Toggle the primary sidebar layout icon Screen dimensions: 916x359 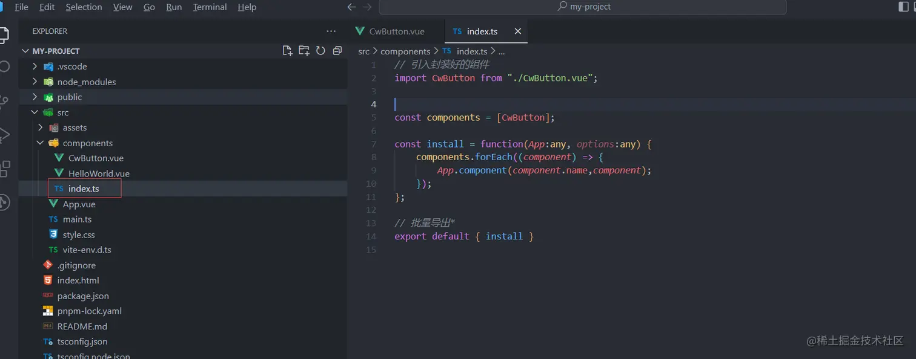[904, 7]
